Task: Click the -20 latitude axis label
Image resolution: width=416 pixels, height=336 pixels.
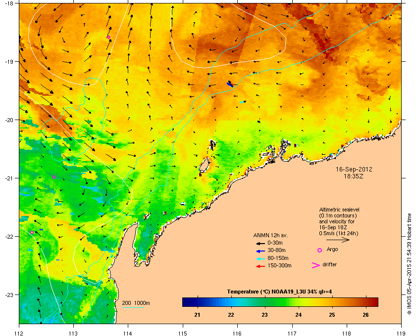Action: [x=9, y=120]
